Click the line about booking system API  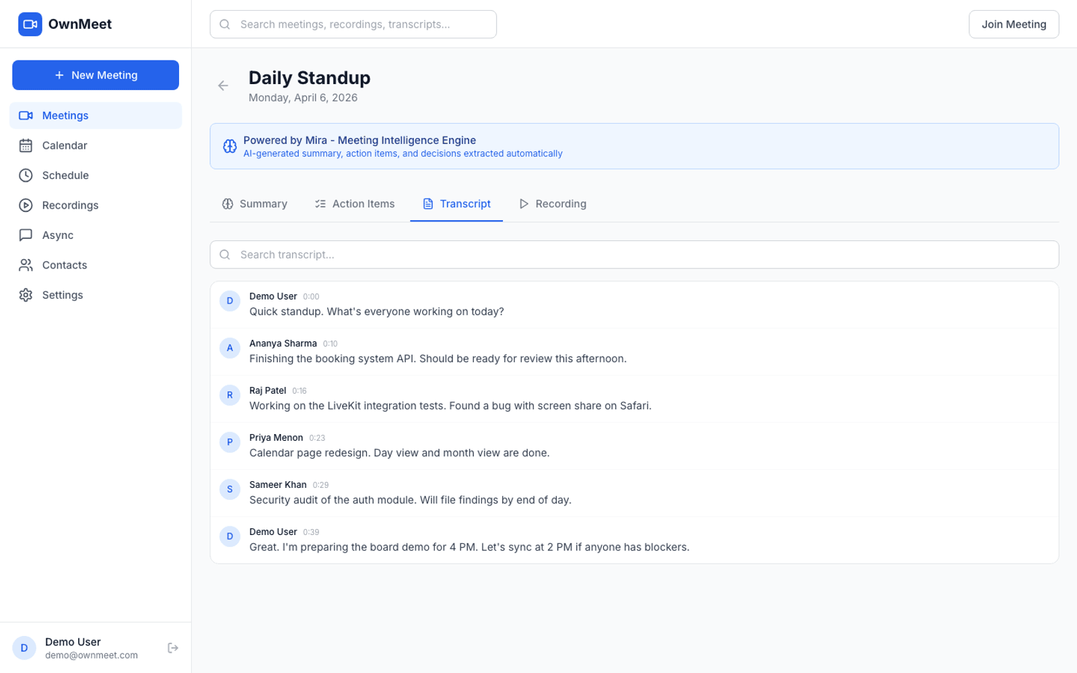(438, 359)
